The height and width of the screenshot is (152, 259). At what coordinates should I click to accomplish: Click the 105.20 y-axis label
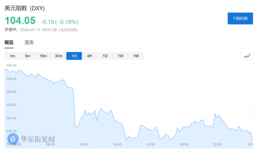[11, 66]
